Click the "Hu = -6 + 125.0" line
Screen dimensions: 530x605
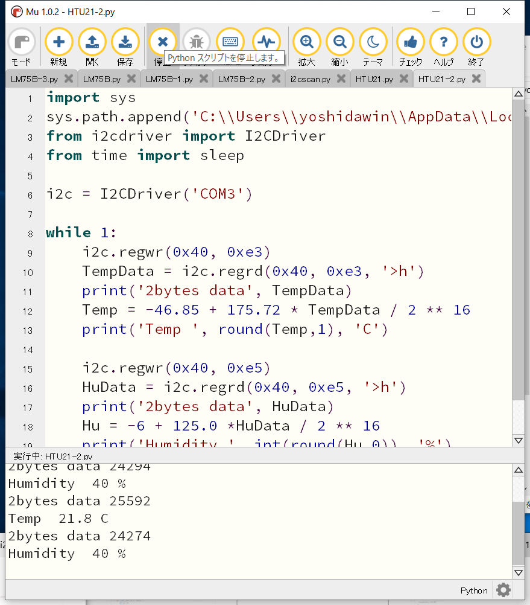(231, 426)
